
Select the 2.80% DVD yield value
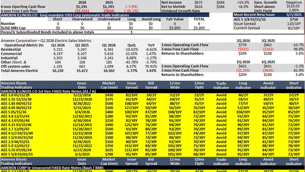click(294, 11)
